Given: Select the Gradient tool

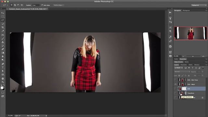Looking at the screenshot, I should click(3, 53).
